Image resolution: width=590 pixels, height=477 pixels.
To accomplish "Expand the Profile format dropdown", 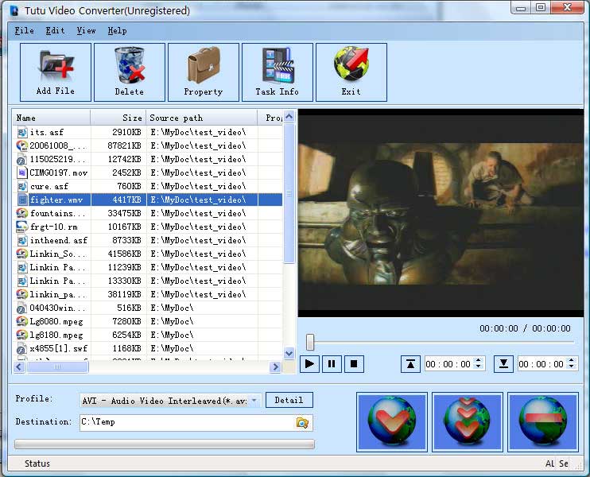I will [x=254, y=400].
